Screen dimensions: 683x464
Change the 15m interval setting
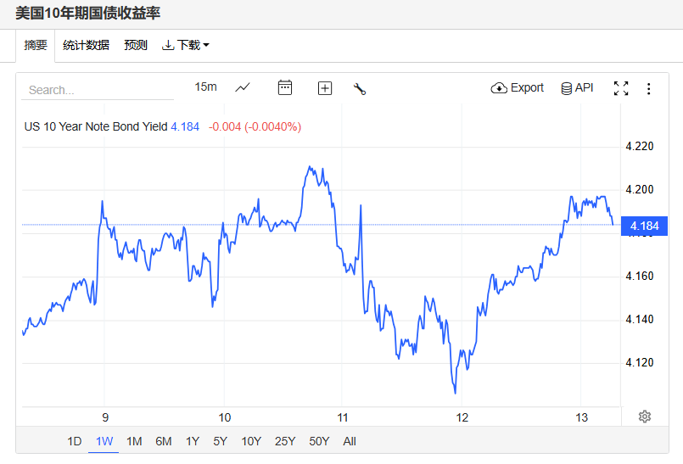click(205, 87)
